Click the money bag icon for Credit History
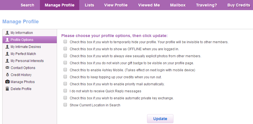253x124 pixels. 7,75
